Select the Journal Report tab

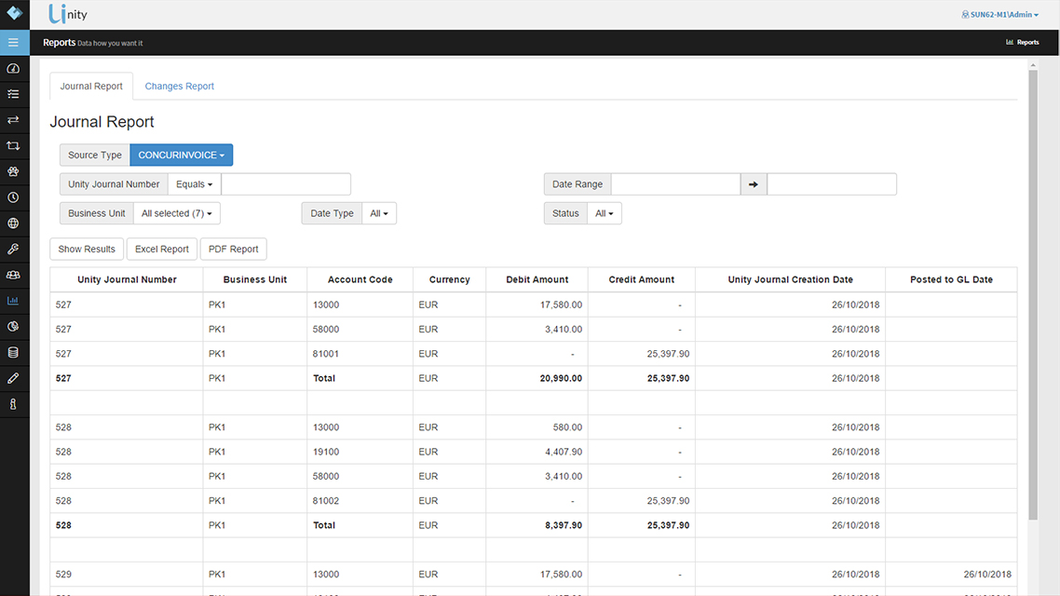(90, 86)
